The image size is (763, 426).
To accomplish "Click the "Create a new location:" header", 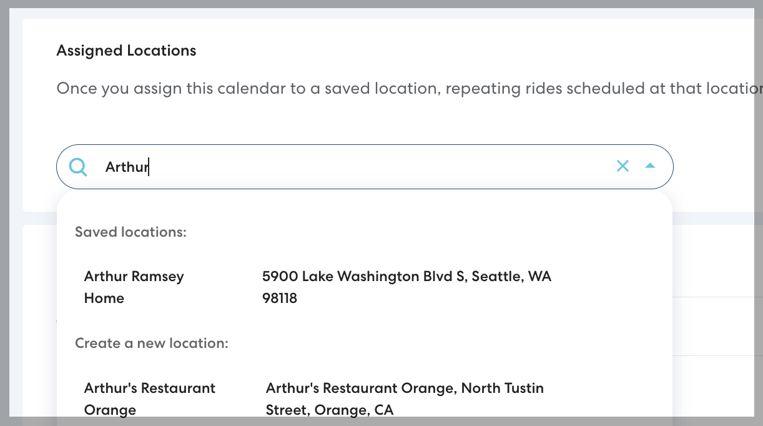I will (x=152, y=343).
